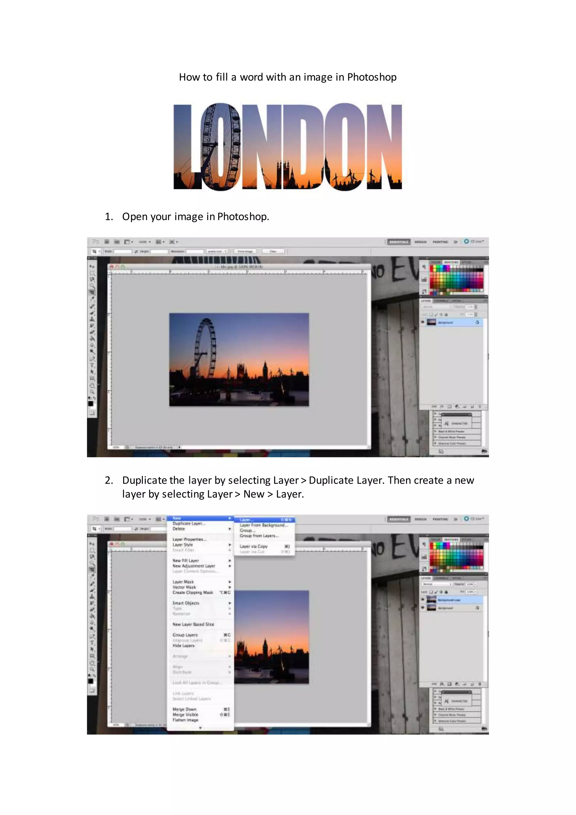The width and height of the screenshot is (576, 815).
Task: Expand the New Fill Layer submenu arrow
Action: click(x=229, y=560)
